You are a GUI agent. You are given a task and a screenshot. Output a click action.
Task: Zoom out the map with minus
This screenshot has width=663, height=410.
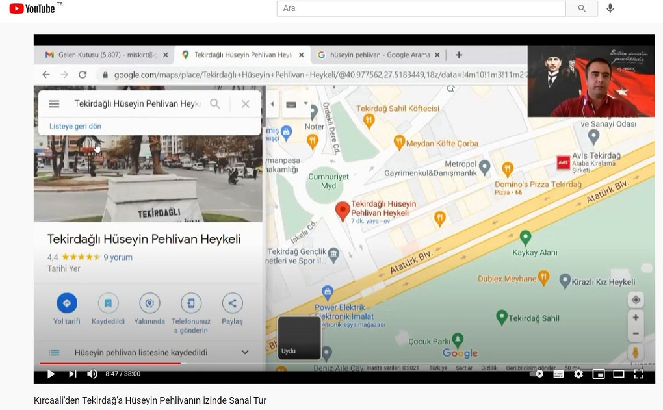tap(636, 333)
